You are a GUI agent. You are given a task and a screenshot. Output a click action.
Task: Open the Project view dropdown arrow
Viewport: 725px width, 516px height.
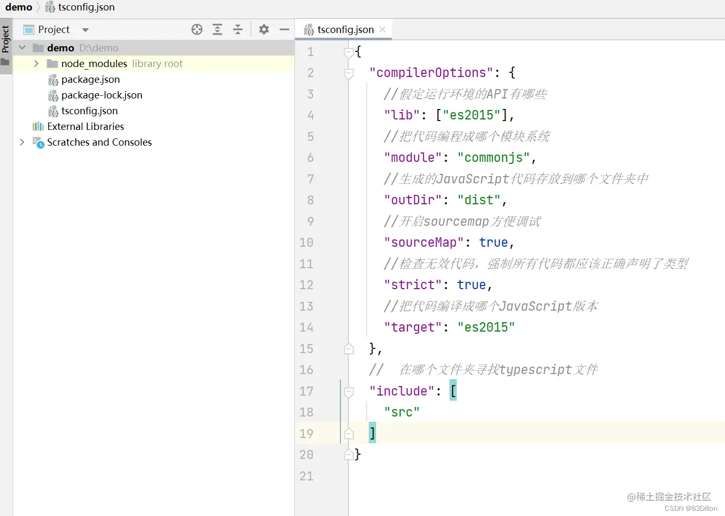pos(85,30)
